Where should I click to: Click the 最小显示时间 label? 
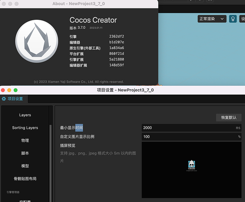coord(71,128)
